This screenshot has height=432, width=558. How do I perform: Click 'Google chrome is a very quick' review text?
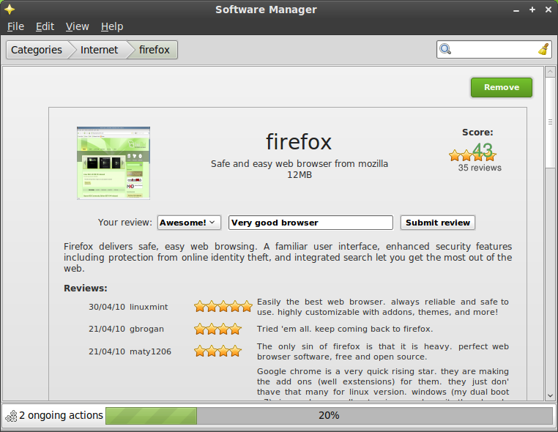pos(383,384)
